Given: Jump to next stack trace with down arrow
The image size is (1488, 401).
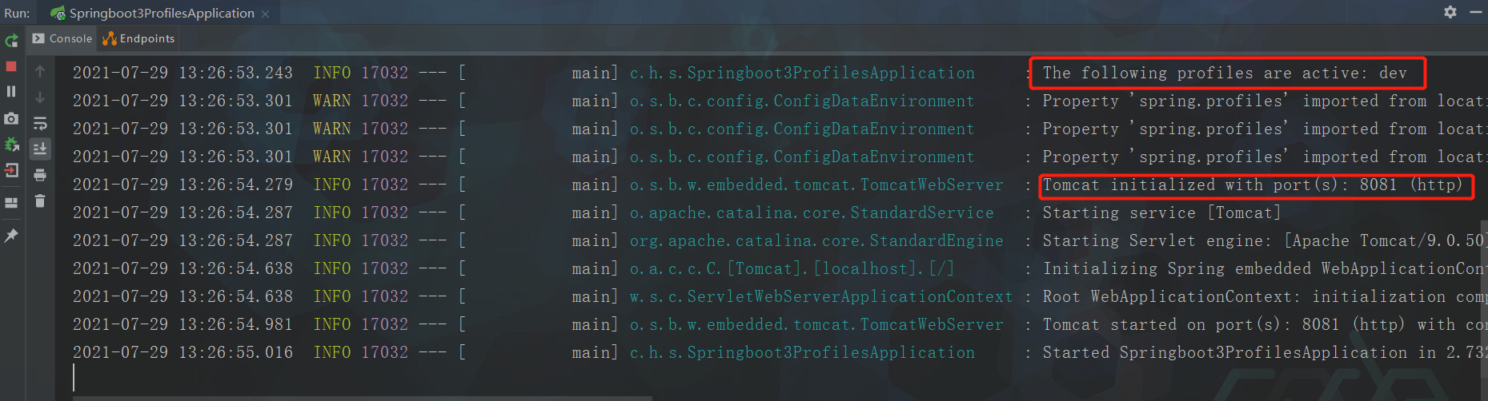Looking at the screenshot, I should [x=40, y=97].
